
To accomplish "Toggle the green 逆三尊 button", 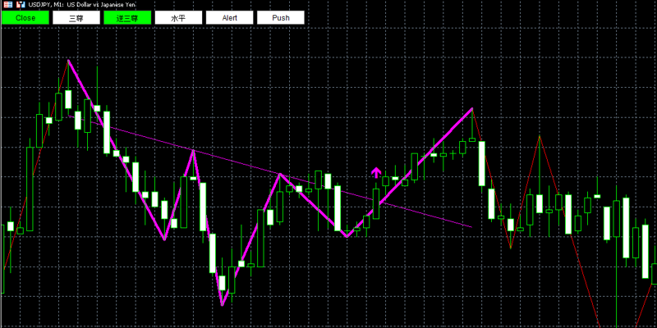I will point(127,17).
